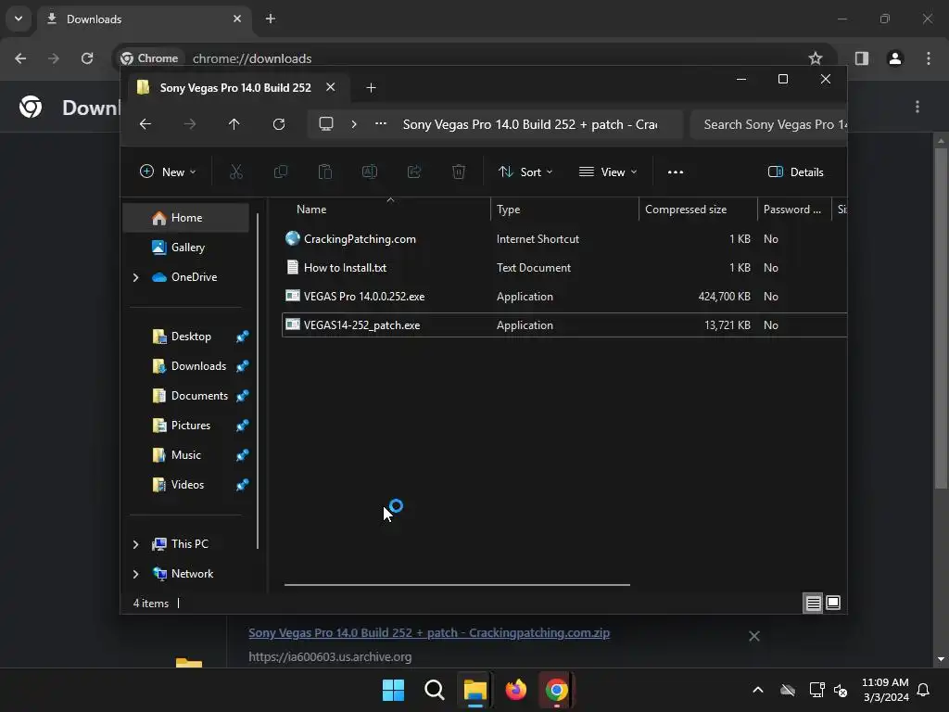Open taskbar Search
Viewport: 949px width, 712px height.
[x=435, y=690]
